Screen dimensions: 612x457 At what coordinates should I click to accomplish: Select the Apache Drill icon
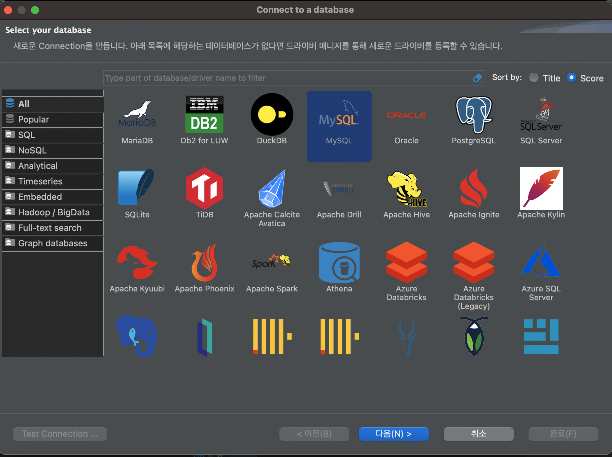(x=339, y=188)
